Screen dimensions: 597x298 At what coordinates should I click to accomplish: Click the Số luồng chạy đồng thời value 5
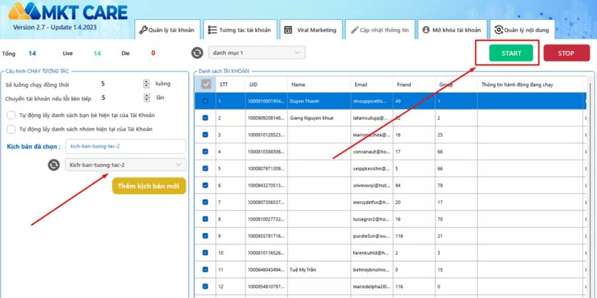point(103,84)
